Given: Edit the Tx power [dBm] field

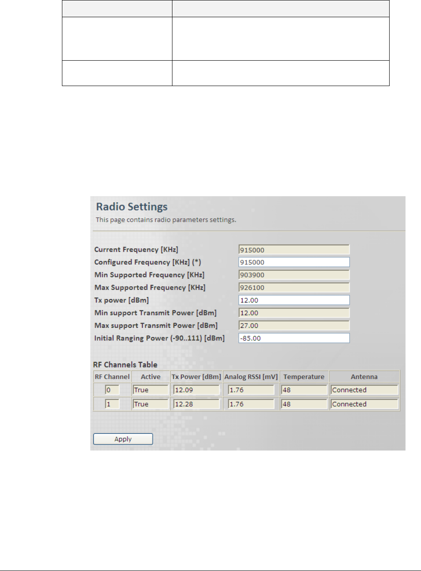Looking at the screenshot, I should pos(294,300).
